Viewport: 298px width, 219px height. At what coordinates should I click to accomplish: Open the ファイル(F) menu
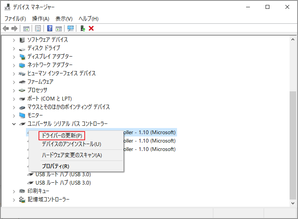[15, 19]
